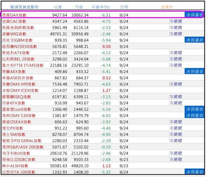Image resolution: width=206 pixels, height=177 pixels.
Task: Select the 冰島OMX ICEXI指數 link
Action: pyautogui.click(x=20, y=91)
